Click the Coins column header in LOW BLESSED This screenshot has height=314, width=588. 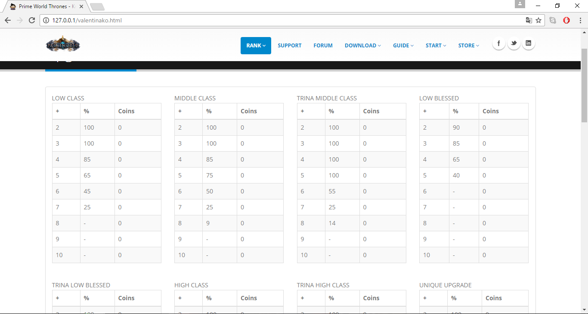(x=504, y=111)
